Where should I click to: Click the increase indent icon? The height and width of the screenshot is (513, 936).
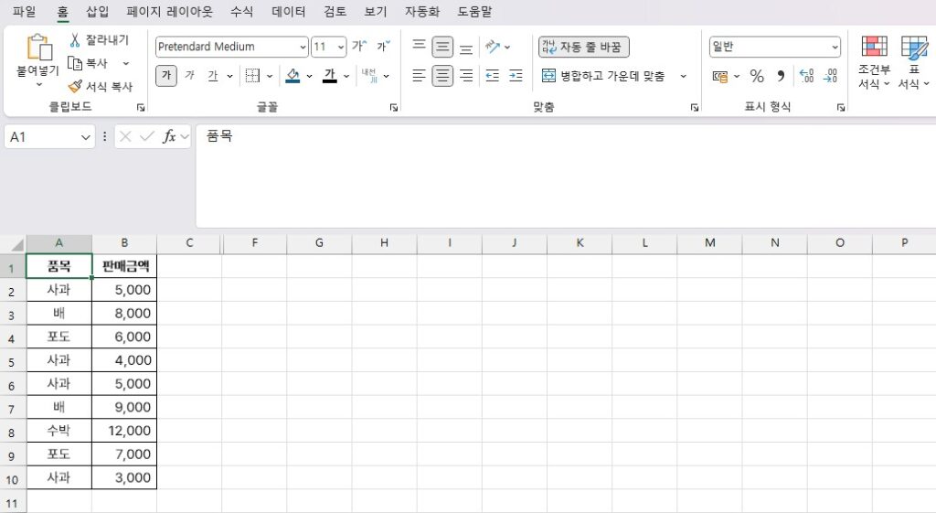516,76
